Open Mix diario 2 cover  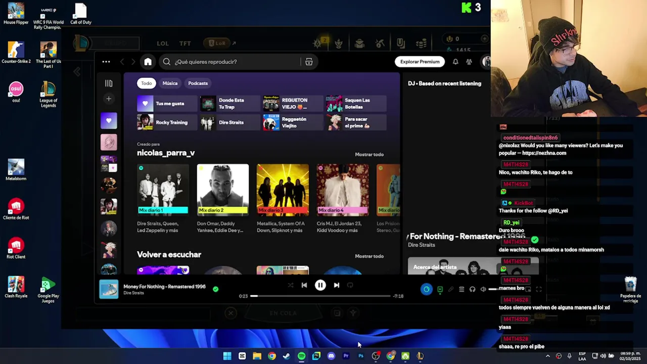pos(223,190)
